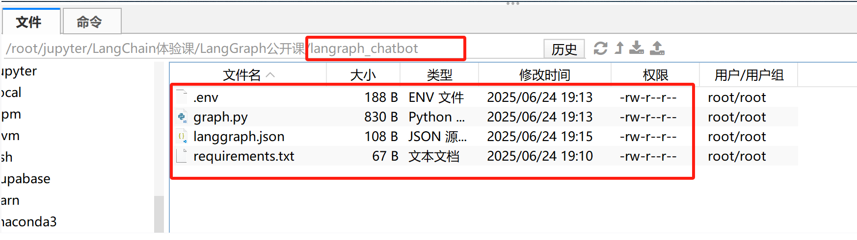Click the .env file icon
The image size is (857, 240).
pyautogui.click(x=182, y=97)
